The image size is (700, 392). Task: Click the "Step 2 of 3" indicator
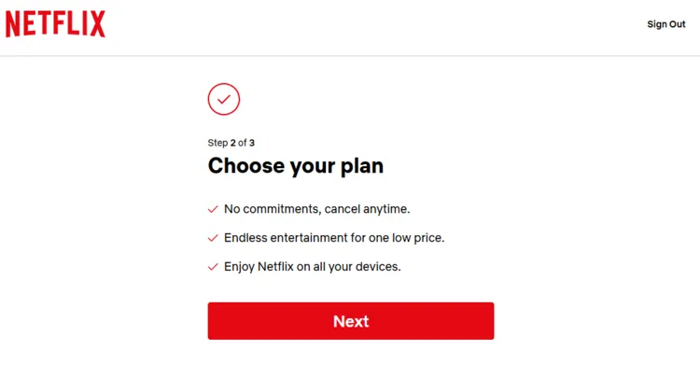(x=231, y=143)
